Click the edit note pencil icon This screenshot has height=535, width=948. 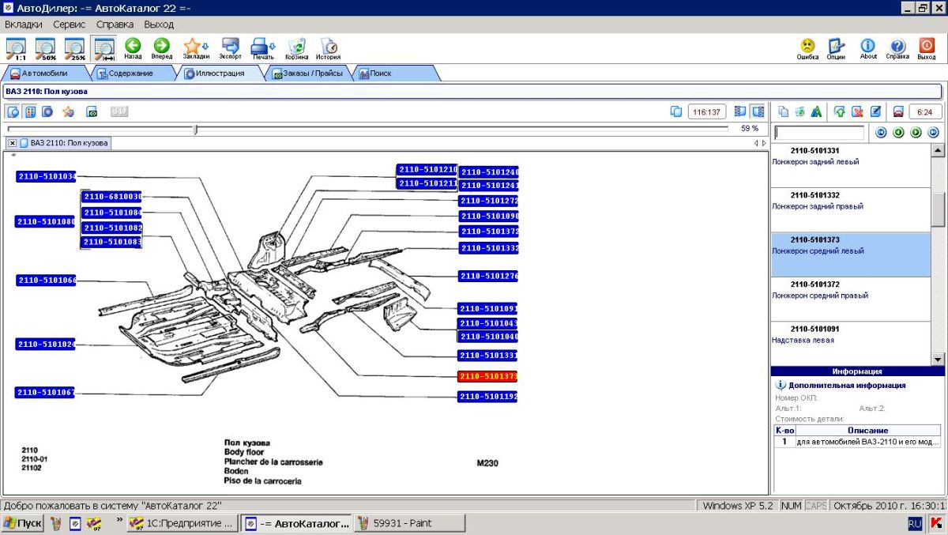875,111
